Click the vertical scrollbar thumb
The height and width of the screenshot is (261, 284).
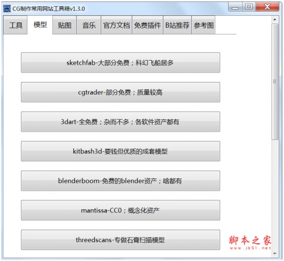pos(275,82)
